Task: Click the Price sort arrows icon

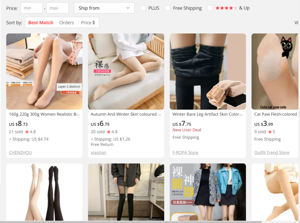Action: (x=93, y=23)
